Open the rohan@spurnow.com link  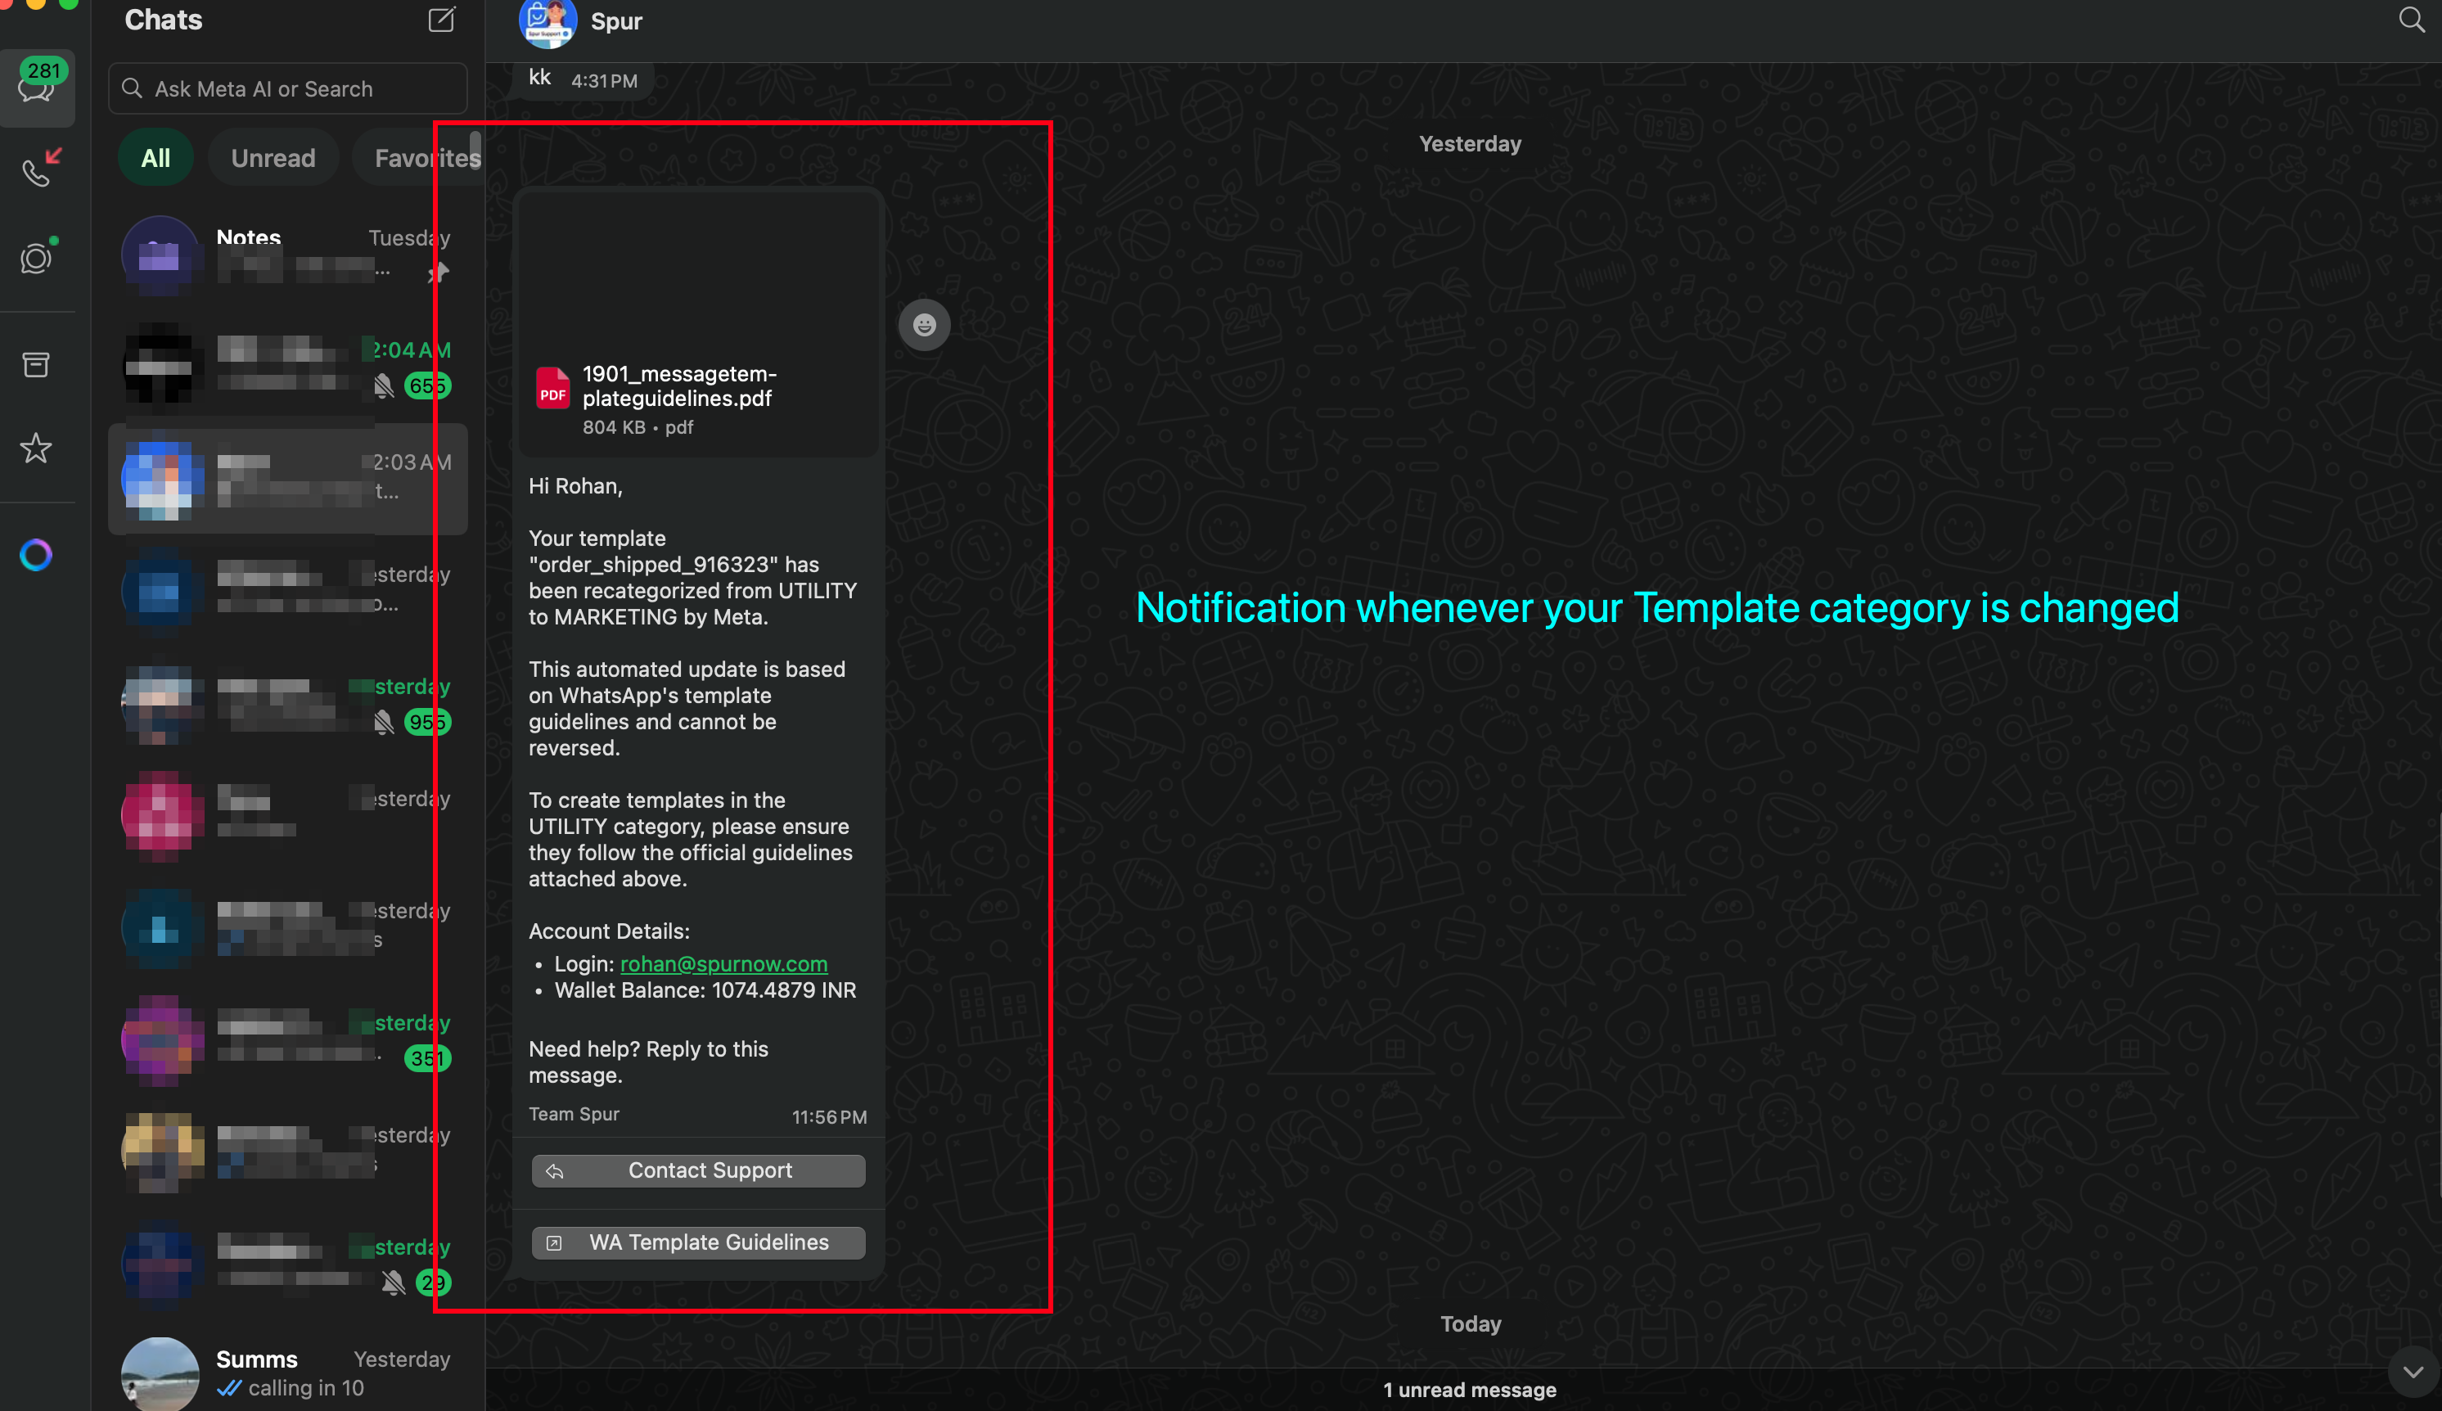pos(723,964)
